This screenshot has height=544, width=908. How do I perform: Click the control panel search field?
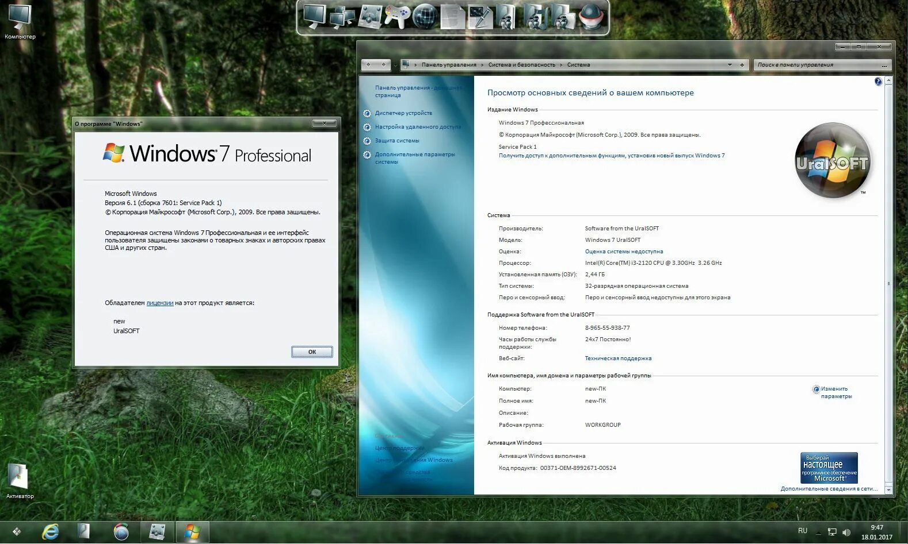pyautogui.click(x=823, y=65)
